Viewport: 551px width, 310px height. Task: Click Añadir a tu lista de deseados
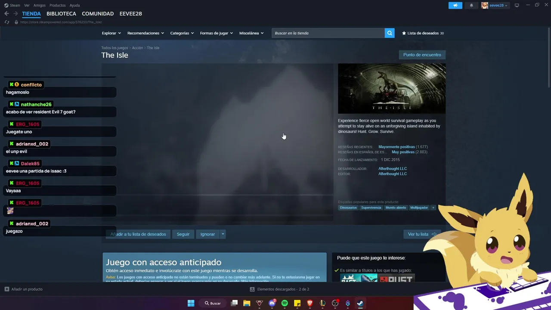tap(138, 234)
